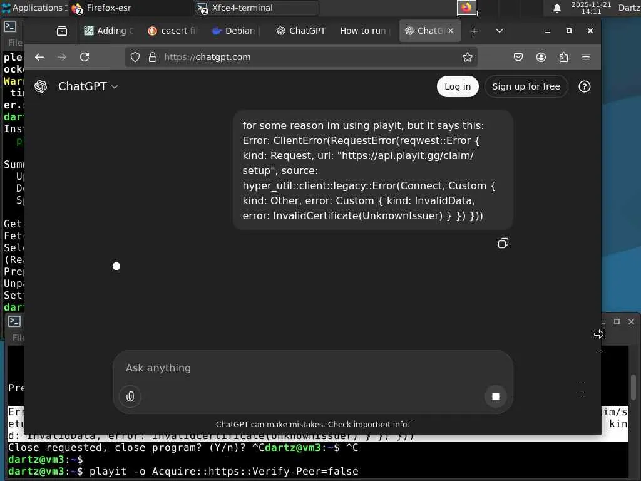
Task: Click the ChatGPT logo icon
Action: click(41, 86)
